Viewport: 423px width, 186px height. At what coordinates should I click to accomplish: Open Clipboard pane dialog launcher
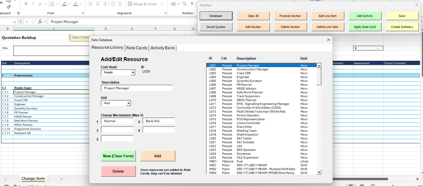[x=18, y=13]
